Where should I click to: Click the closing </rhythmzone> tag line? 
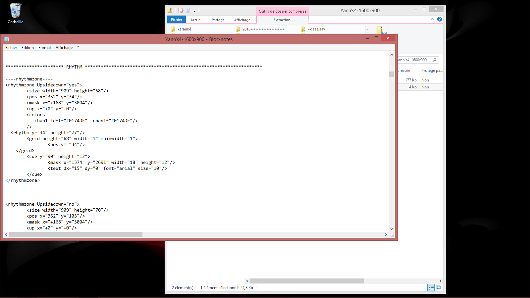click(23, 180)
